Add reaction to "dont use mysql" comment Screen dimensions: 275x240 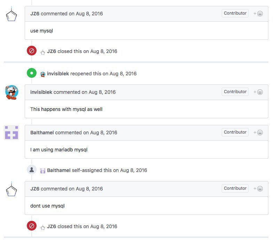[258, 188]
